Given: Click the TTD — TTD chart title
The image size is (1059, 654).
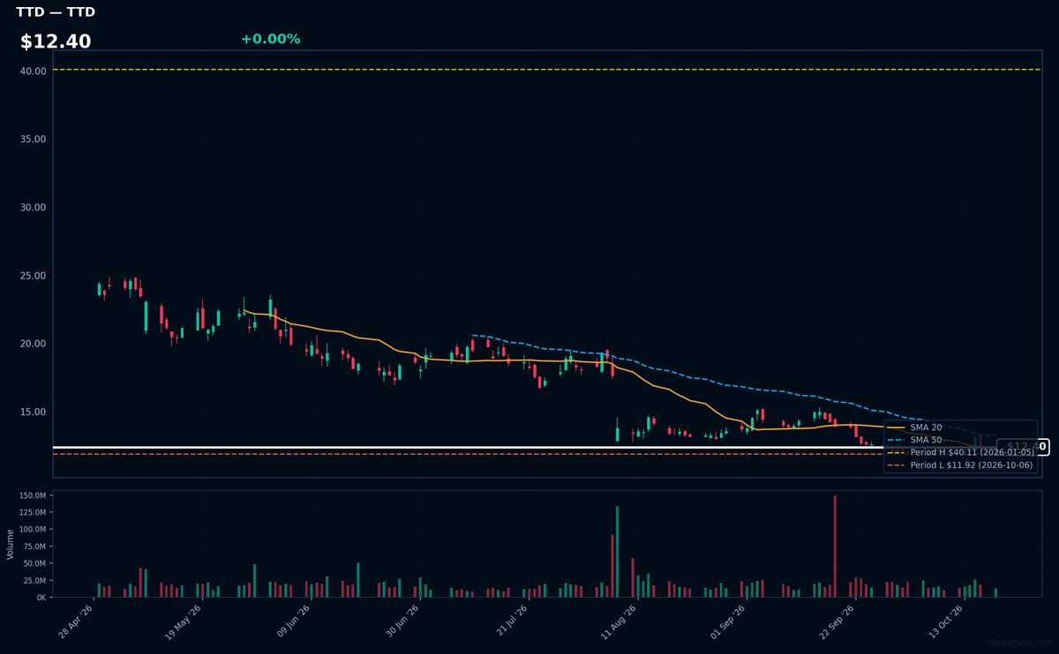Looking at the screenshot, I should (56, 12).
